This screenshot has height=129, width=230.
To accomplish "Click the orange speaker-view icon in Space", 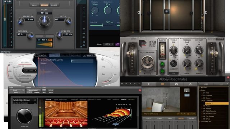I will point(162,84).
